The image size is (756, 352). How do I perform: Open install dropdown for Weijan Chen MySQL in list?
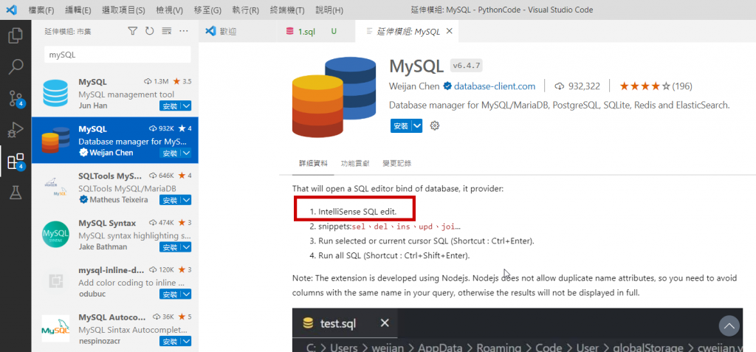pos(187,153)
